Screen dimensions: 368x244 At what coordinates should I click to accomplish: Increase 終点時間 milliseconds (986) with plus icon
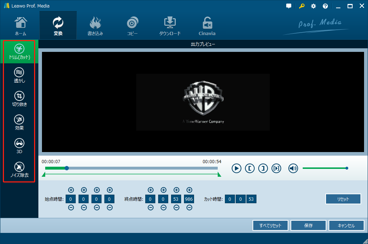pos(189,190)
